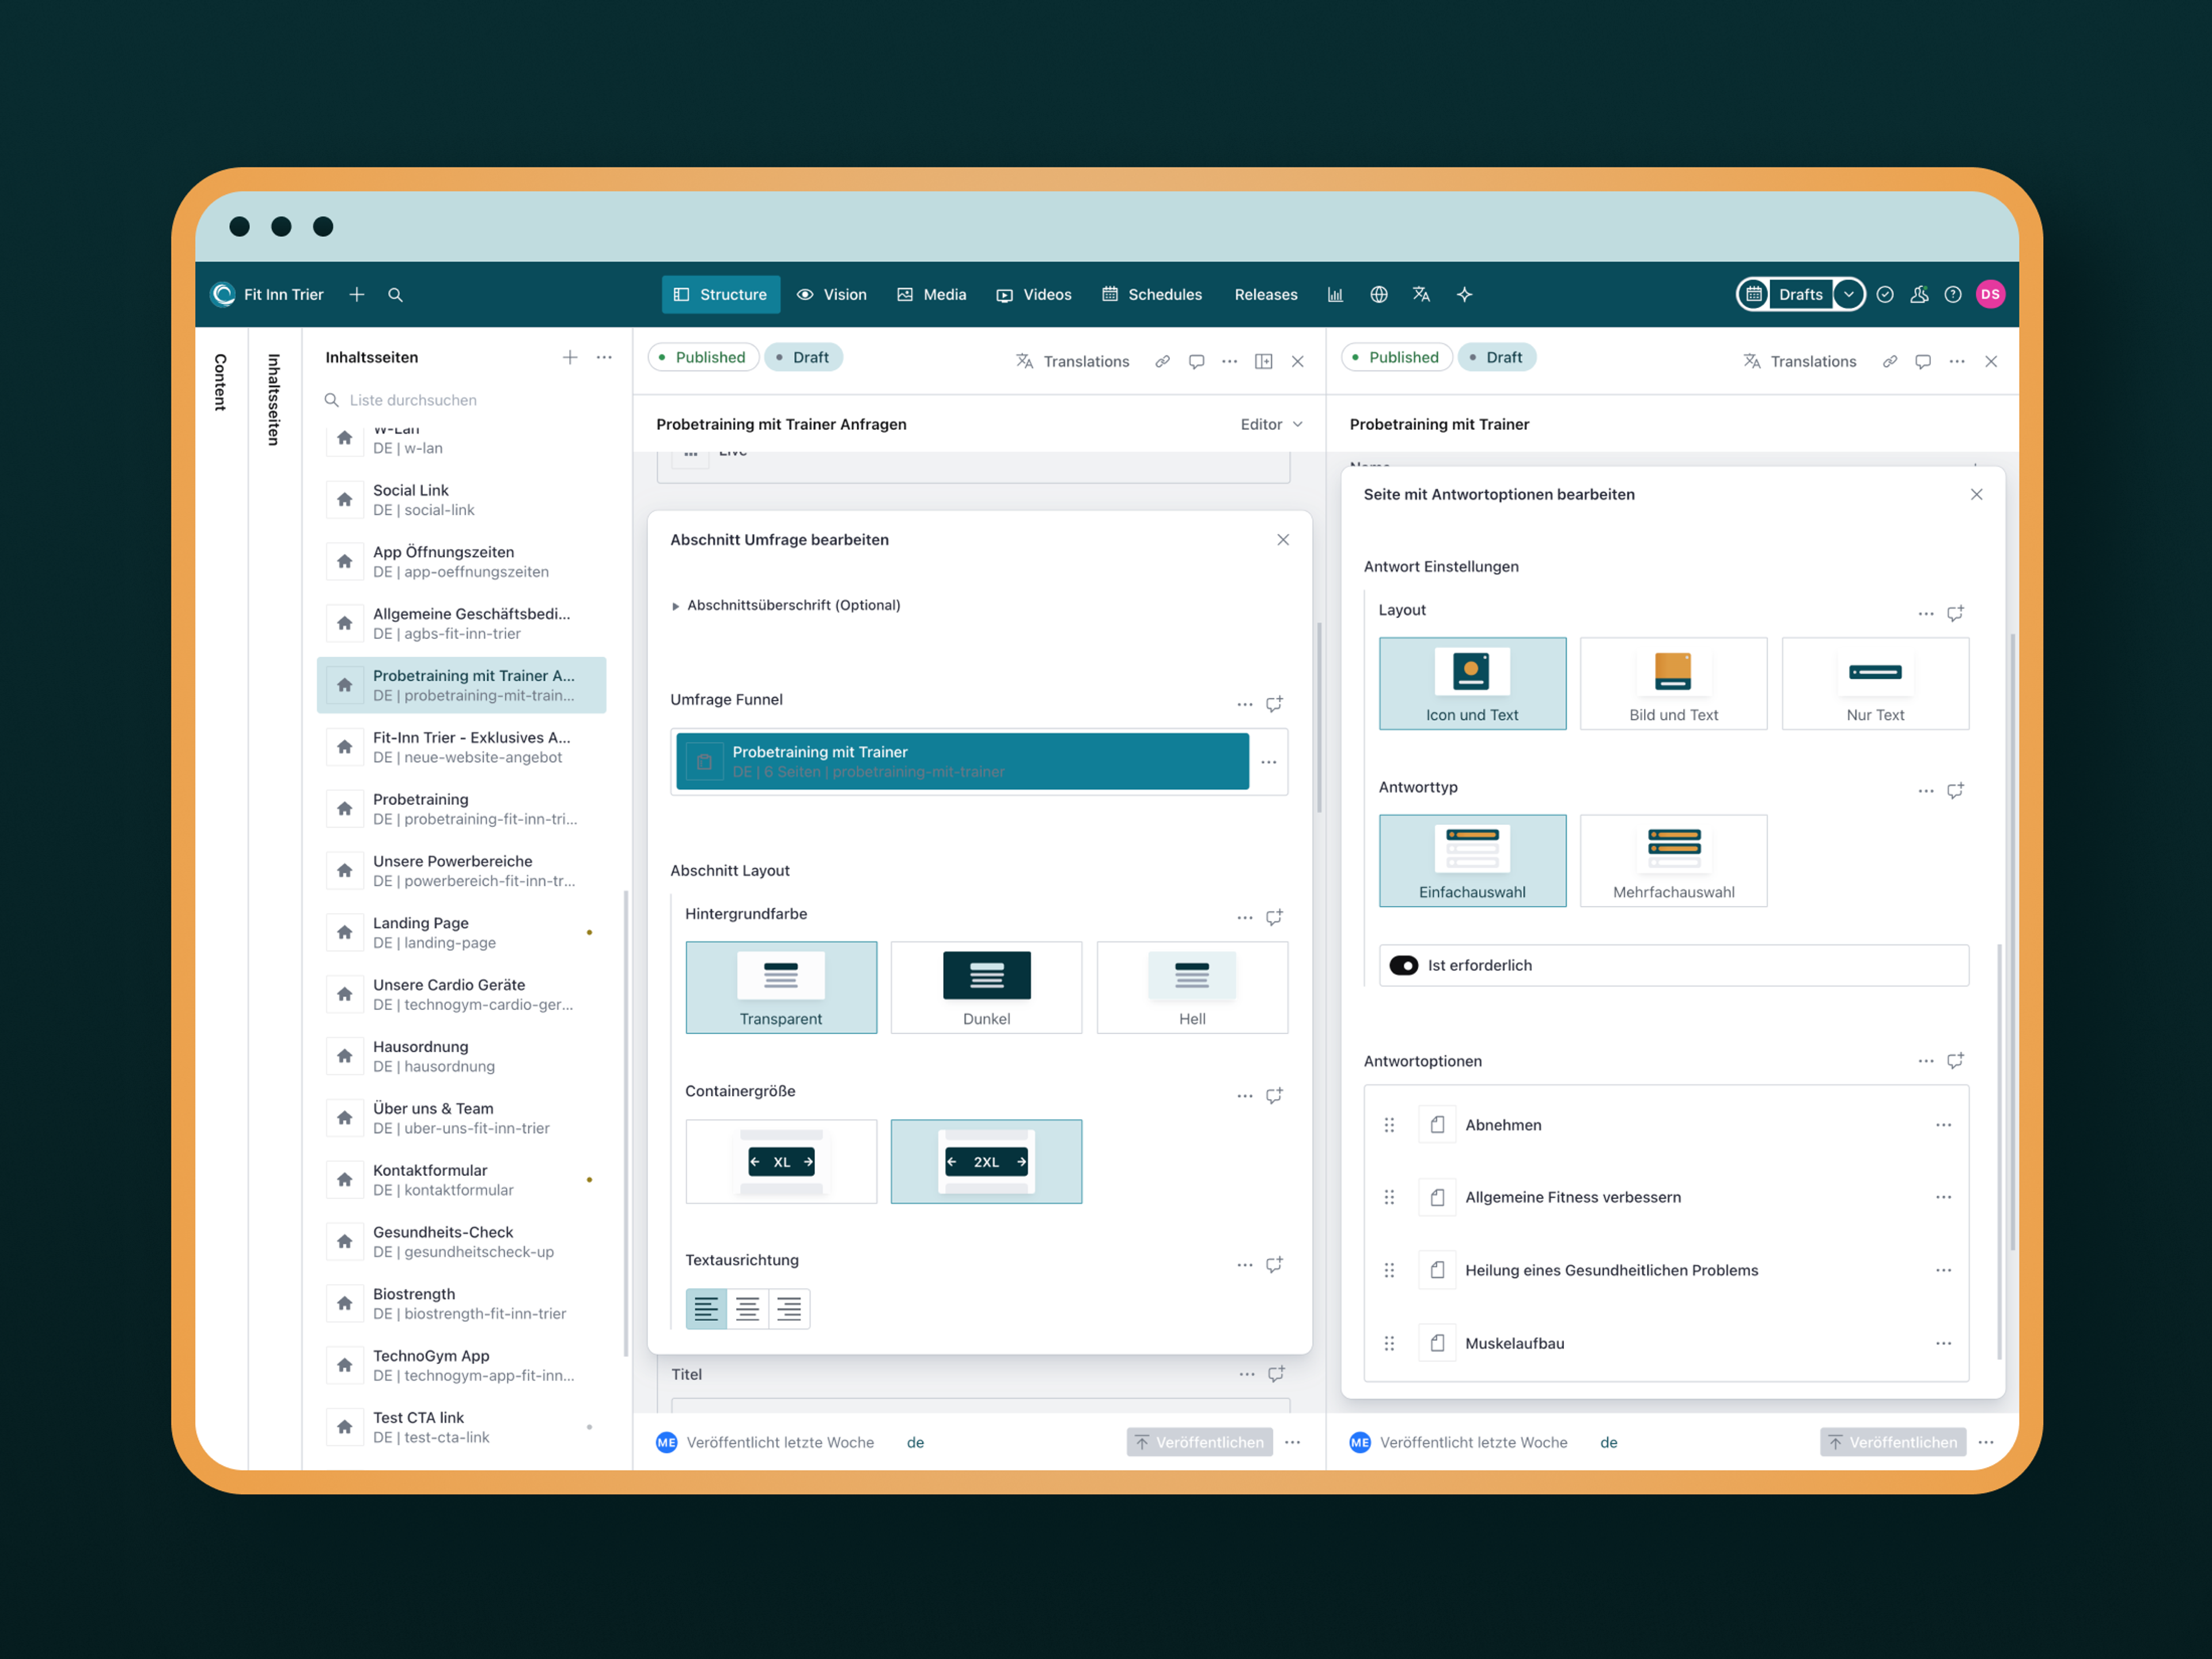The width and height of the screenshot is (2212, 1659).
Task: Click the left pane Veröffentlichen button
Action: point(1199,1442)
